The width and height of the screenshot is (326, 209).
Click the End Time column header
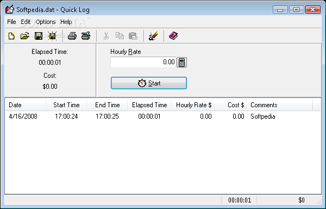107,105
